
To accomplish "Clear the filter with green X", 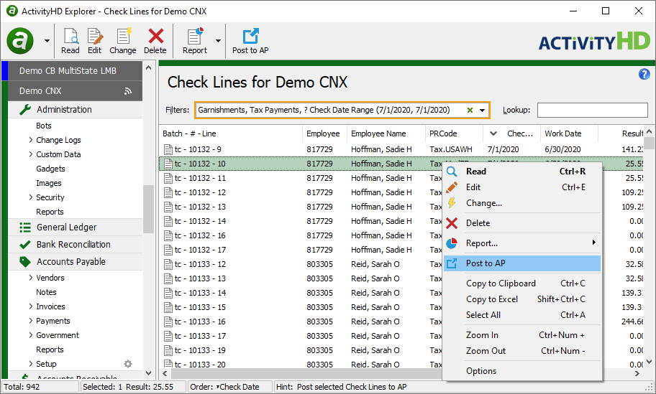I will pos(470,111).
